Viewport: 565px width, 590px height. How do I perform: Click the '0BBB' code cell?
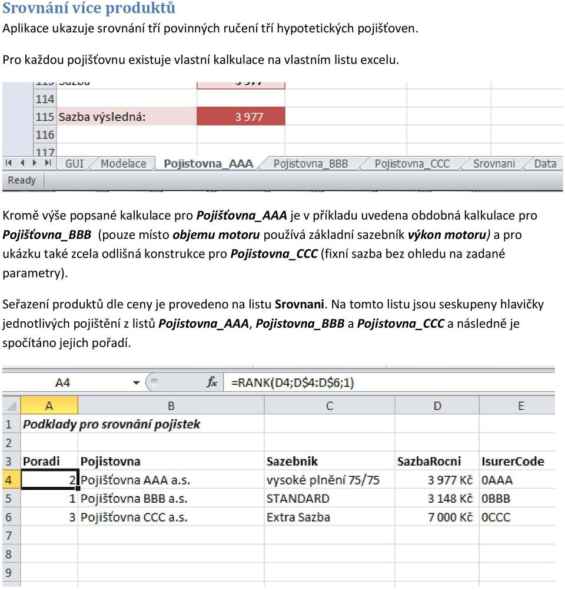click(x=517, y=498)
